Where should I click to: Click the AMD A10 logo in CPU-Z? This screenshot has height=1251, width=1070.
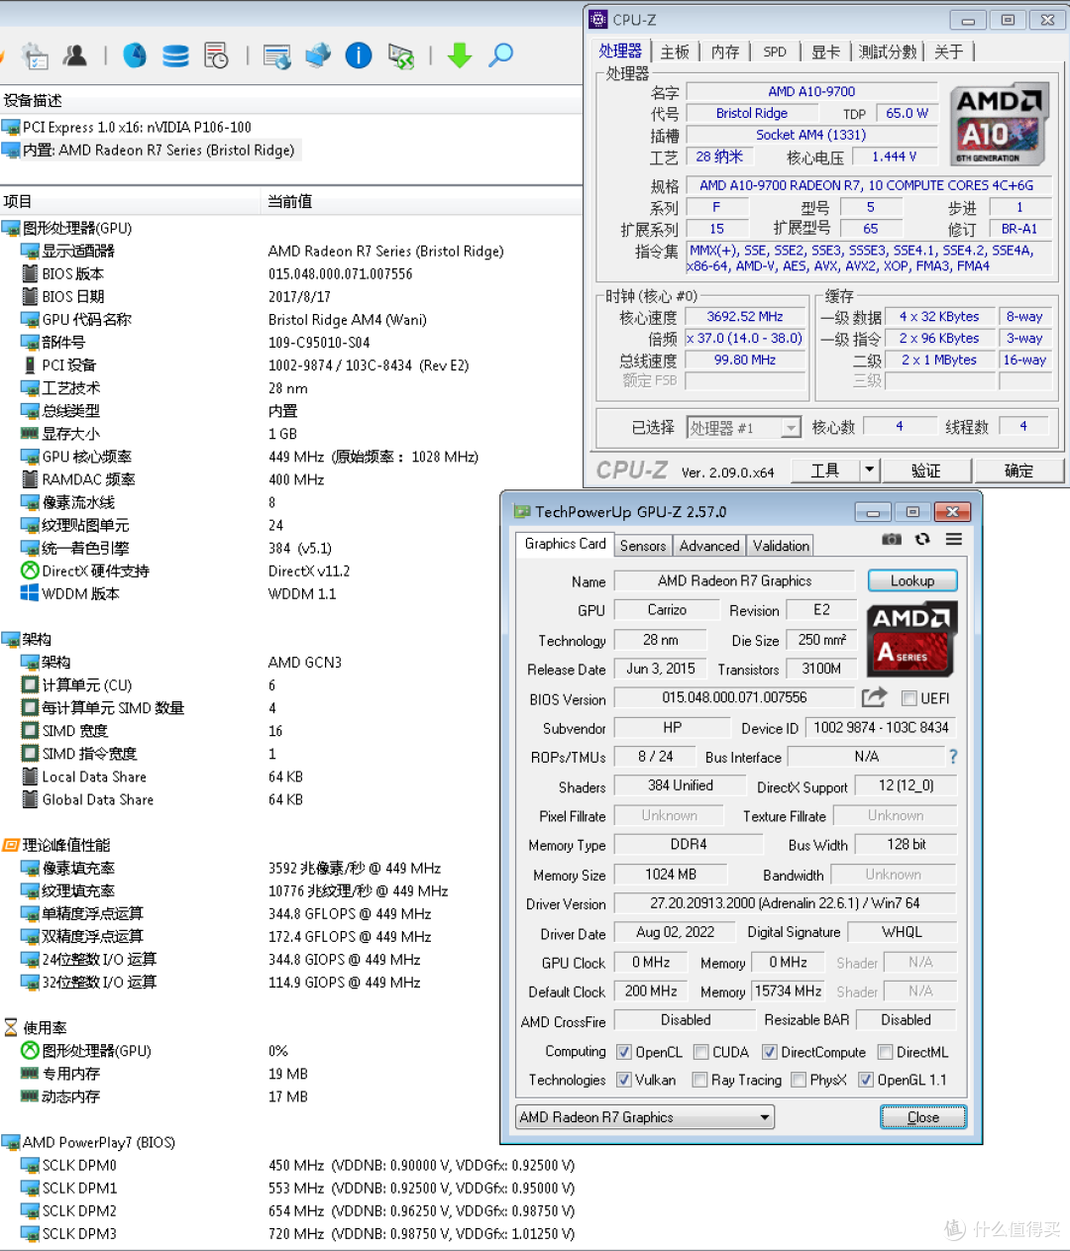coord(1000,125)
